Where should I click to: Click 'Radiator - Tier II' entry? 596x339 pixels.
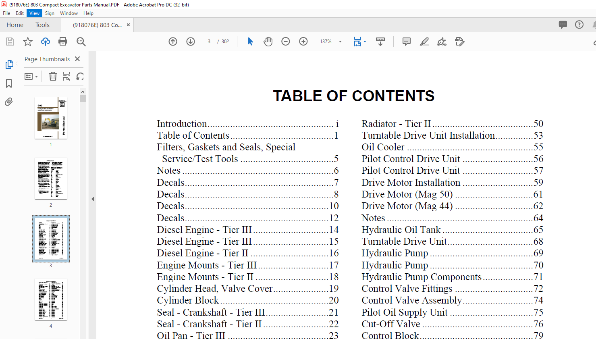(452, 124)
